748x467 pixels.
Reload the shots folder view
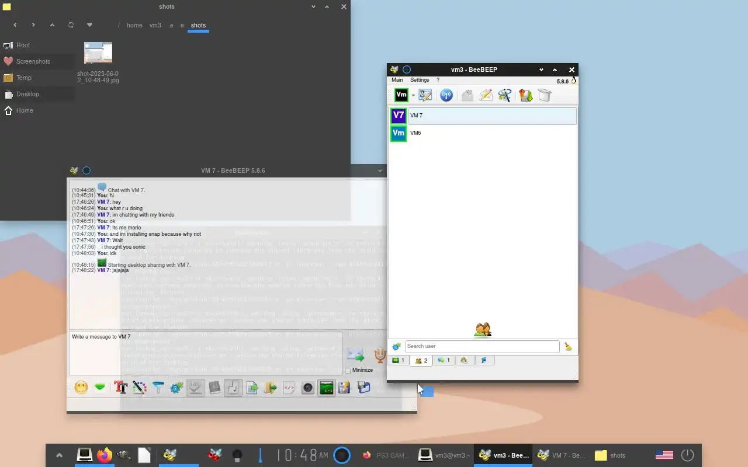tap(71, 25)
